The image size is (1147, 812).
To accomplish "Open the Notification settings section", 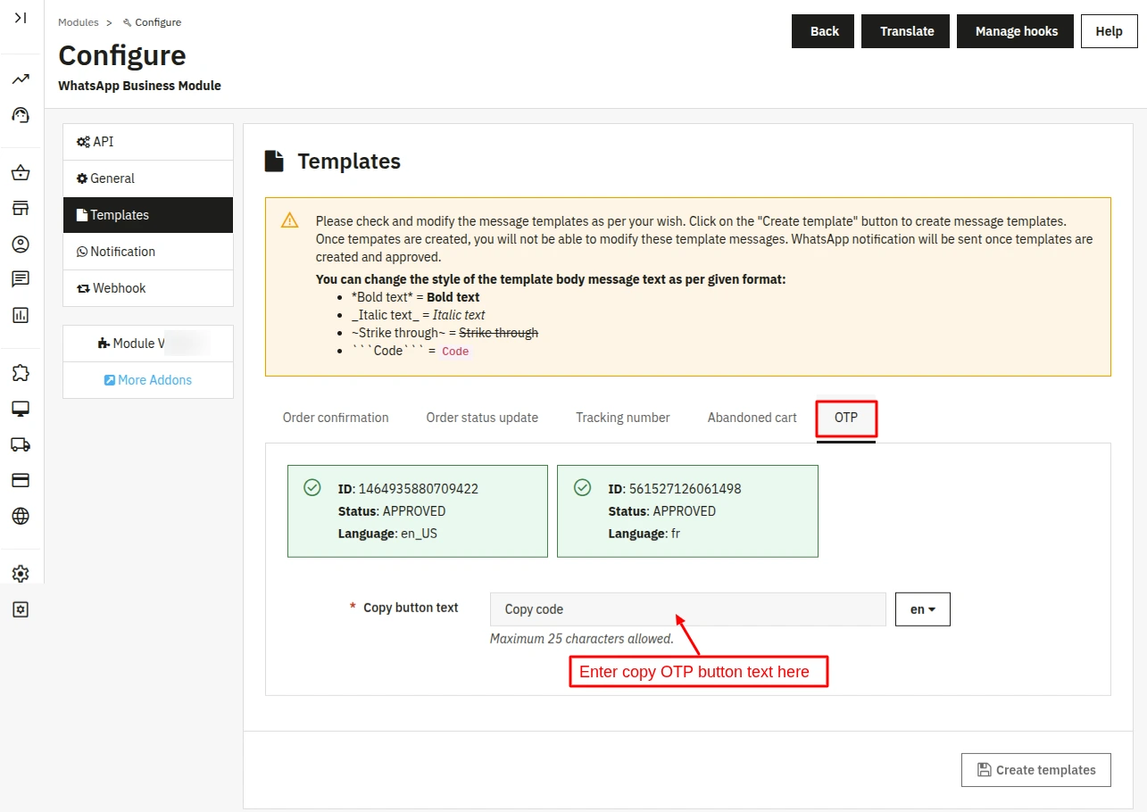I will pyautogui.click(x=148, y=252).
